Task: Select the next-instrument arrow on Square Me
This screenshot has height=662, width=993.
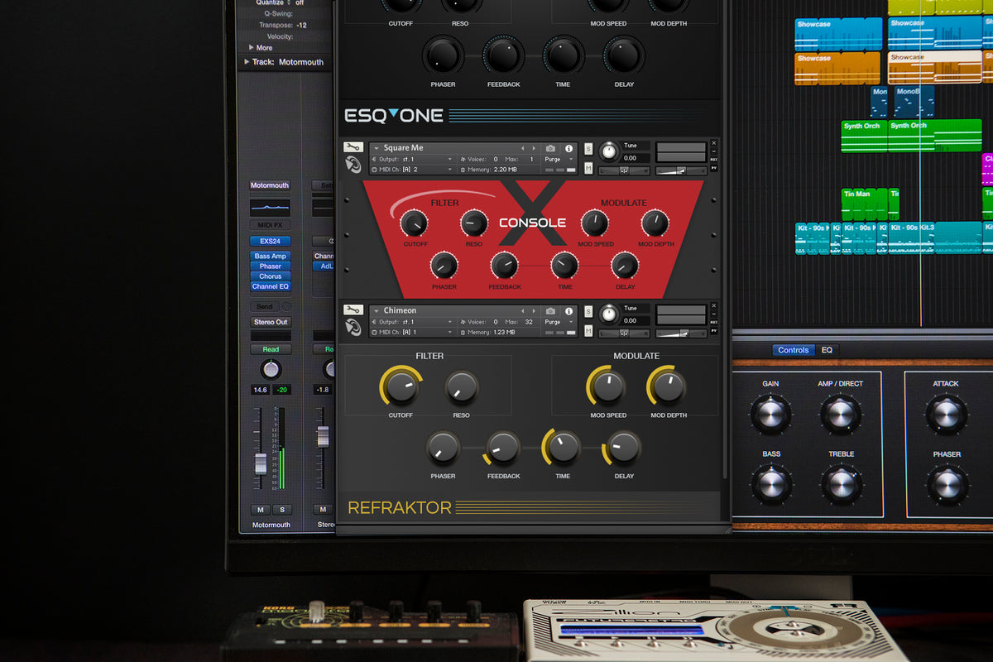Action: coord(534,148)
